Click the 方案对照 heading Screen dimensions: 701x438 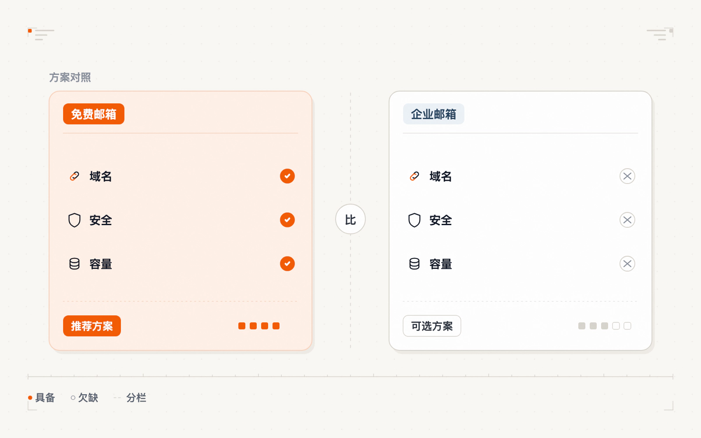click(70, 78)
